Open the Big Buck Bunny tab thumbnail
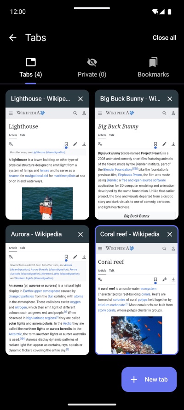 click(x=137, y=164)
